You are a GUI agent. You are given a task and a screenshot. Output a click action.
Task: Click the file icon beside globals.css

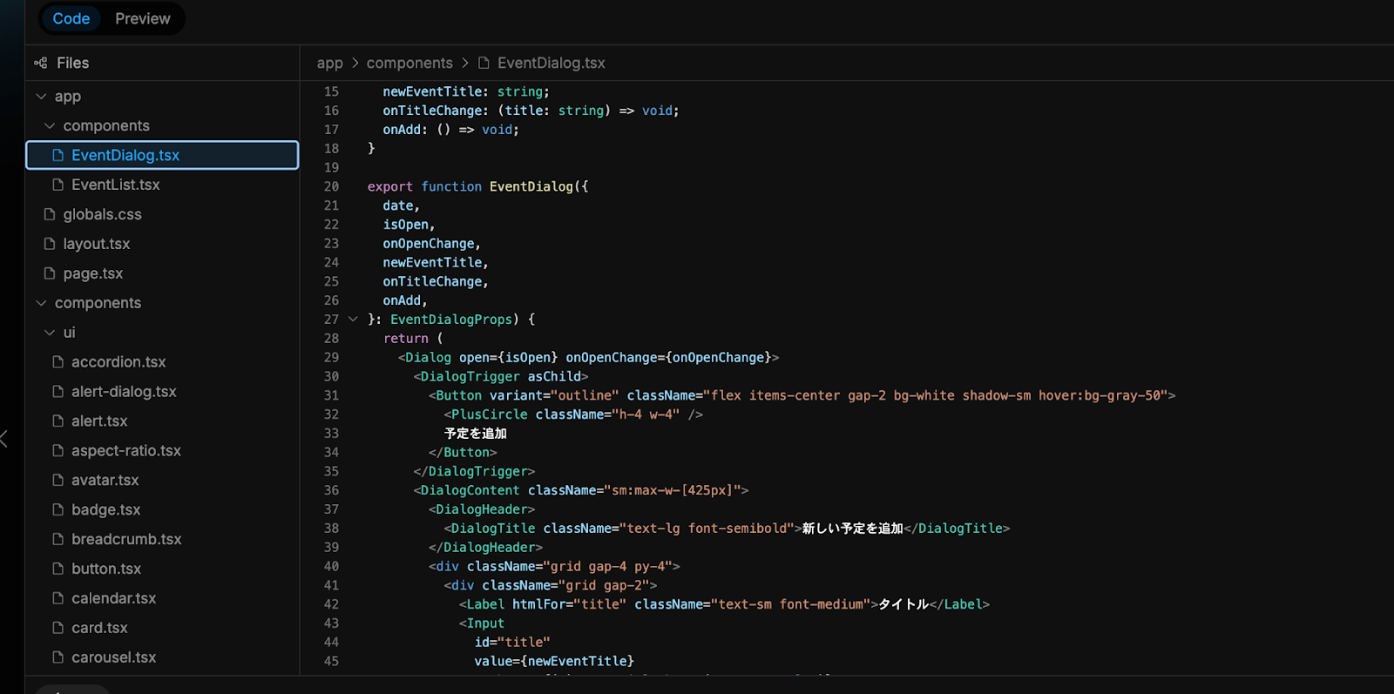coord(50,214)
